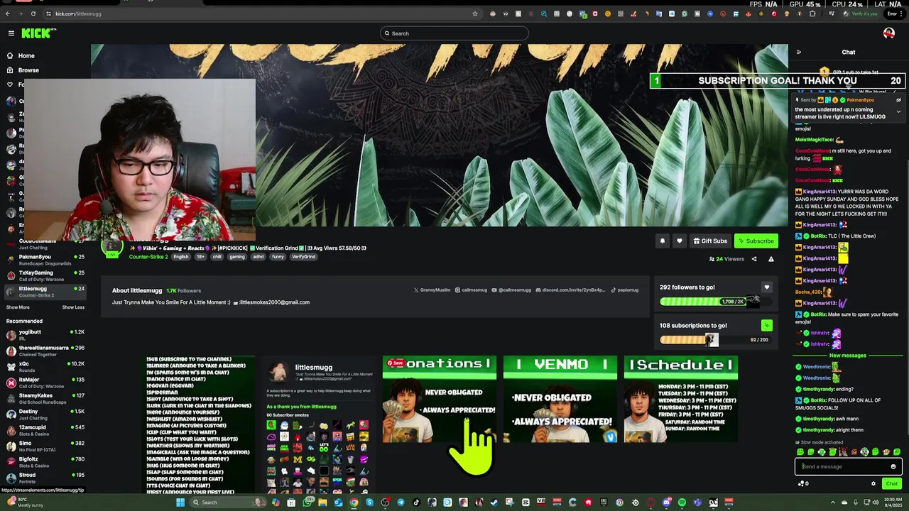Open Destiny recommended channel

pos(45,414)
